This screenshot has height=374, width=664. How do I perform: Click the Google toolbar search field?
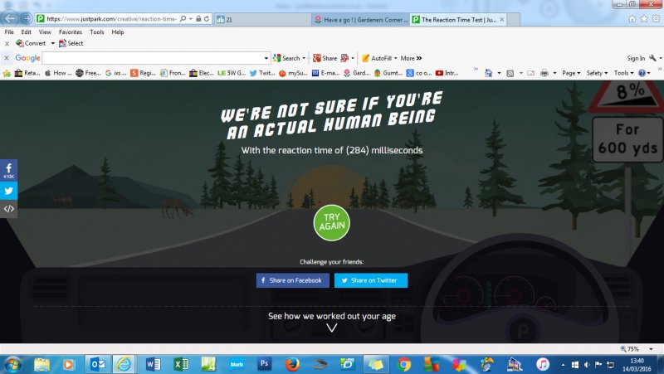(x=155, y=58)
